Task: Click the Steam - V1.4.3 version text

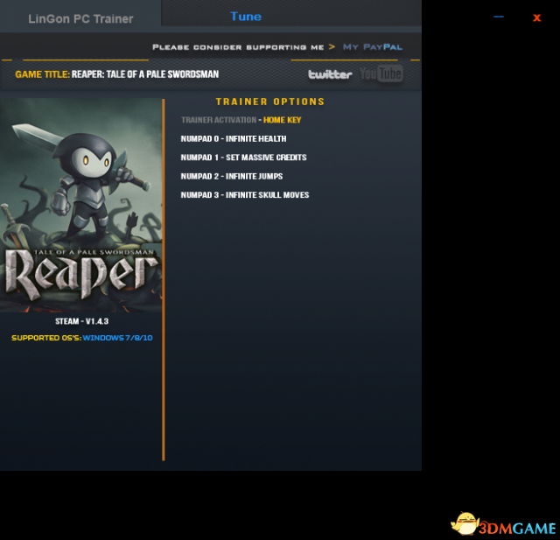Action: [81, 321]
